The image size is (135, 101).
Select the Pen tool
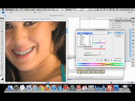click(2, 56)
